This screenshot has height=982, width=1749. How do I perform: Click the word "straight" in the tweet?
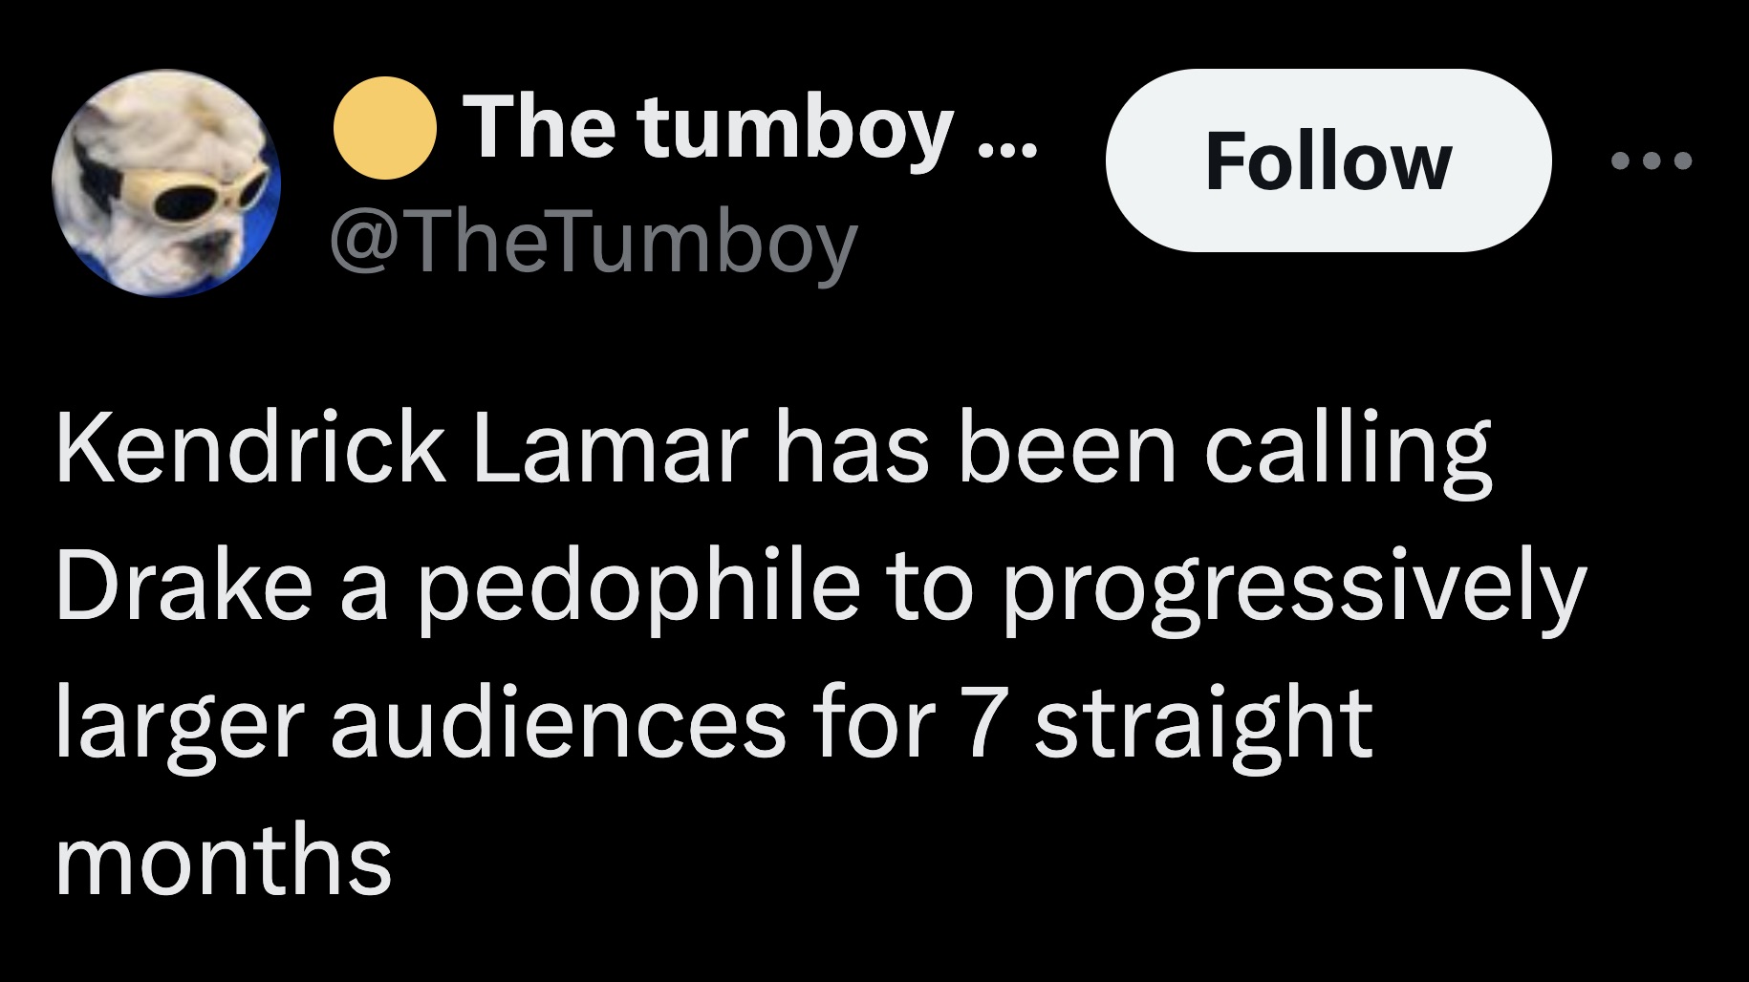pyautogui.click(x=1202, y=724)
